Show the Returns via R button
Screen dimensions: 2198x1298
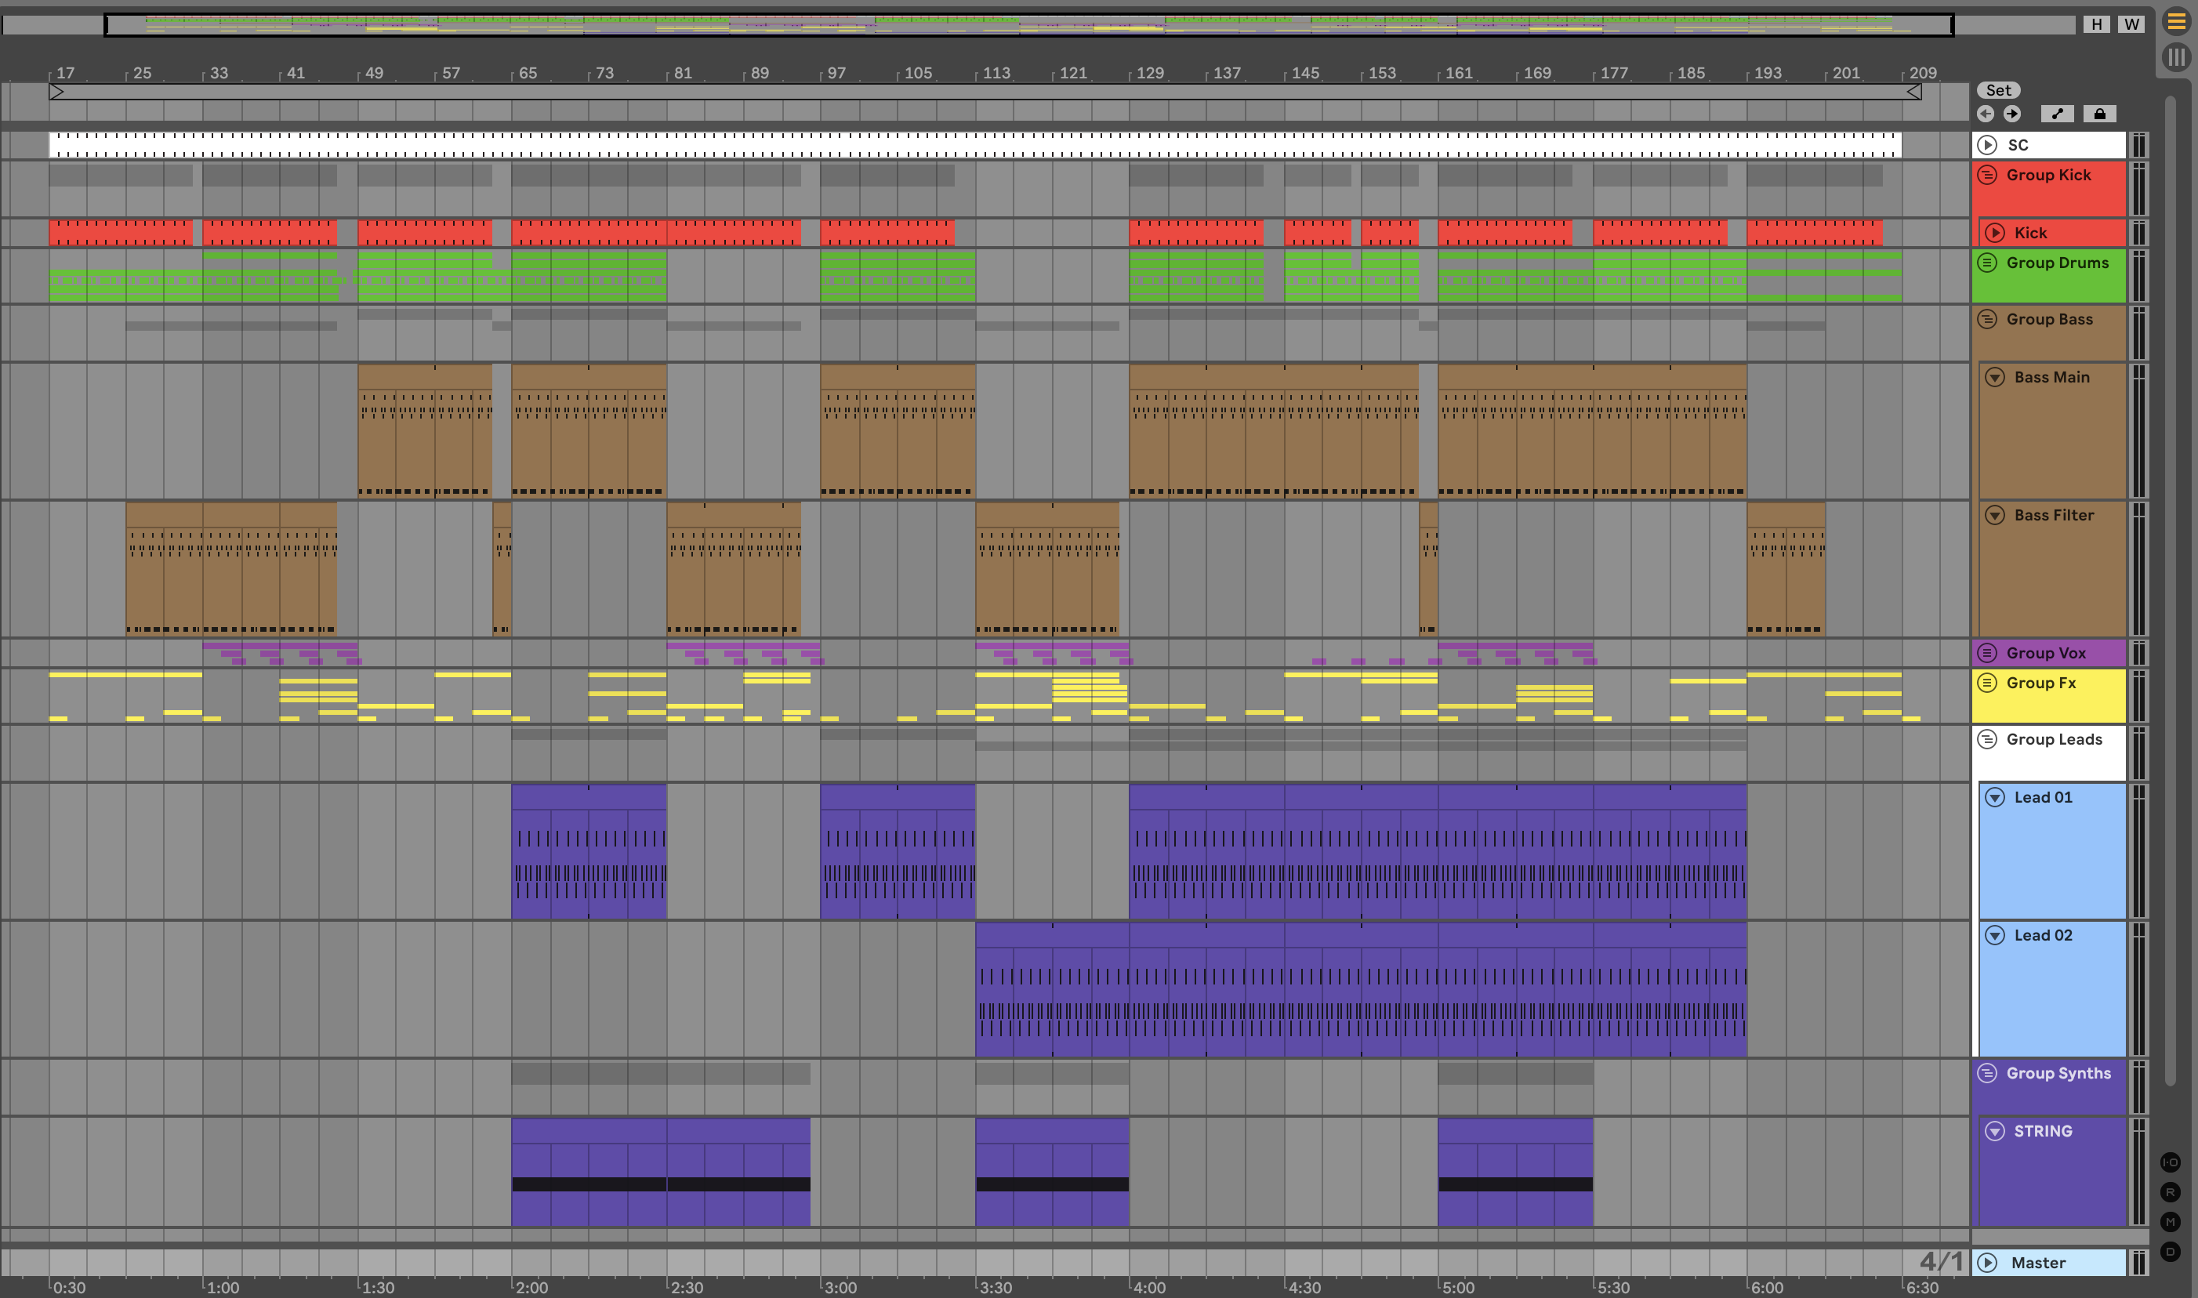[x=2170, y=1192]
